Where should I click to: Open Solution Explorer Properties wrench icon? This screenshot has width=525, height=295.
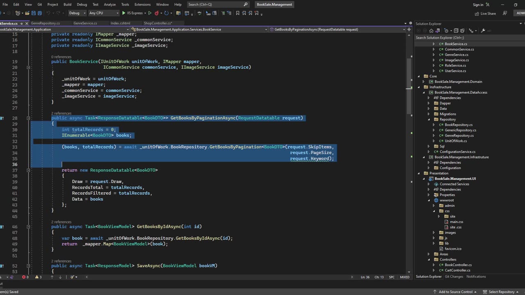[483, 31]
